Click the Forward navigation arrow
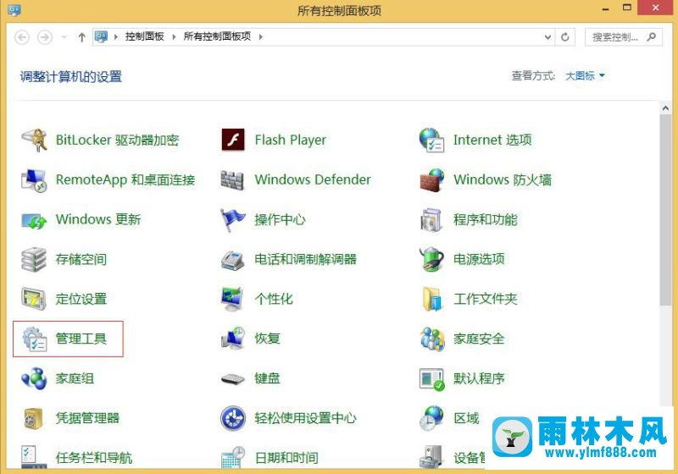Image resolution: width=678 pixels, height=474 pixels. pyautogui.click(x=45, y=37)
